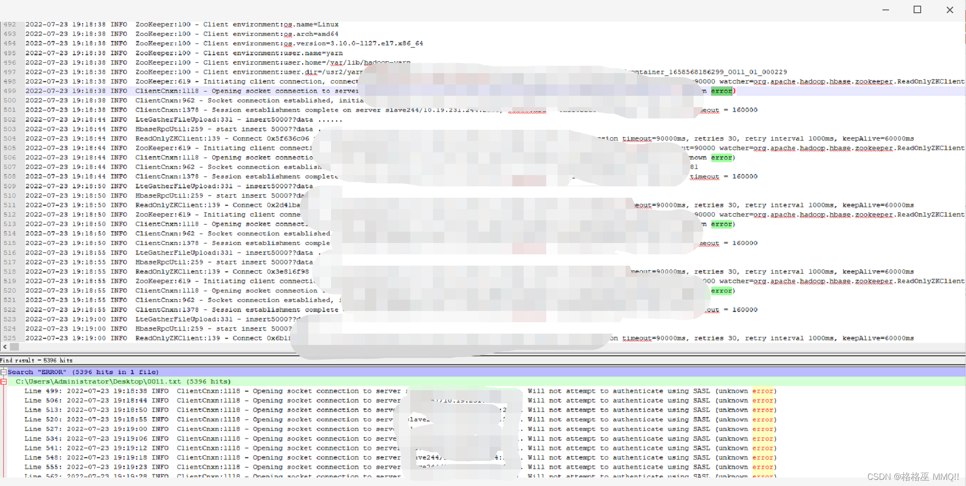The image size is (966, 486).
Task: Maximize the window
Action: 917,9
